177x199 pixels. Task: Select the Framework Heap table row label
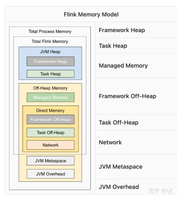click(122, 30)
